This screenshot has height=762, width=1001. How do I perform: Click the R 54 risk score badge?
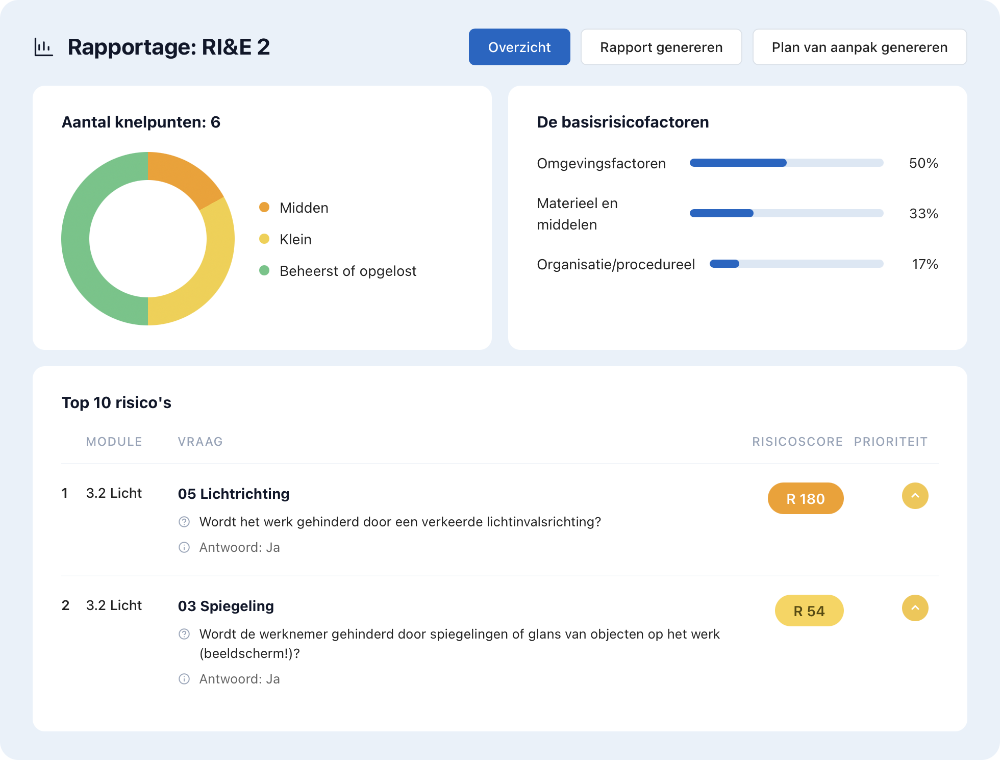click(x=809, y=611)
